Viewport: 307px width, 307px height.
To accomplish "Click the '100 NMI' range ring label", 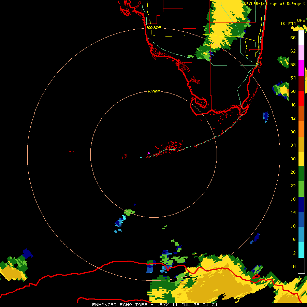I will (153, 28).
